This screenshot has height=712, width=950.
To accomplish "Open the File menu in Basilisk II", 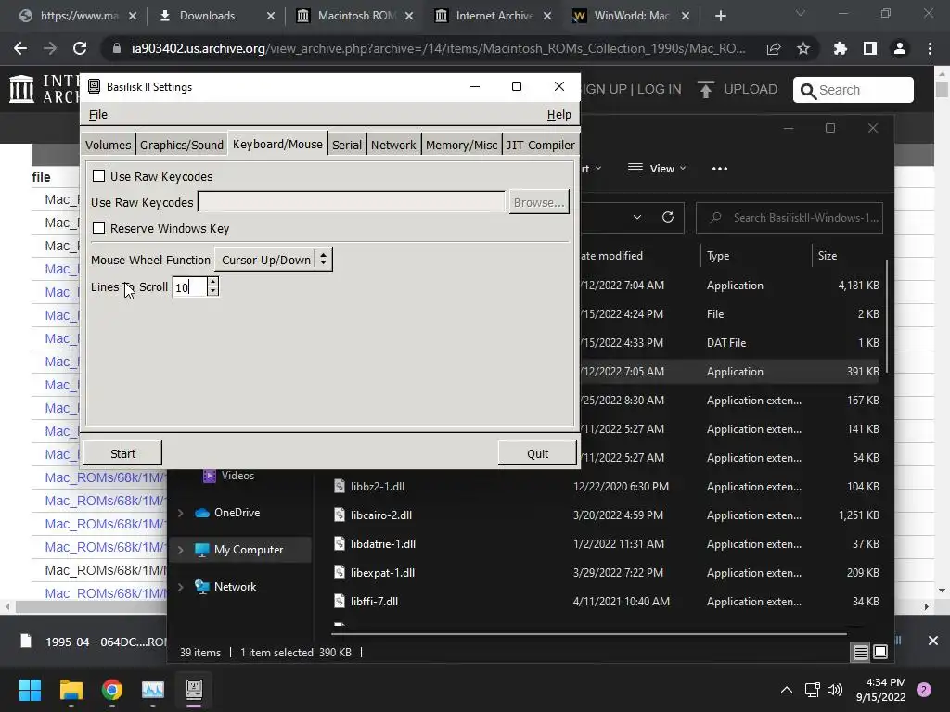I will click(98, 114).
